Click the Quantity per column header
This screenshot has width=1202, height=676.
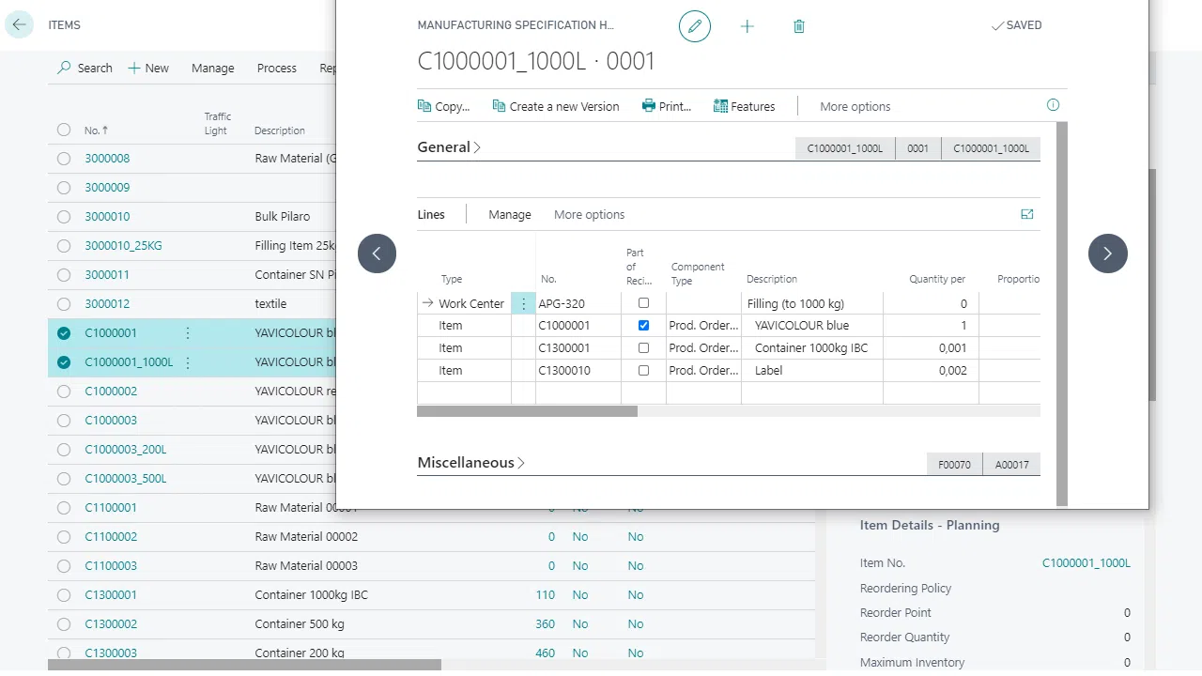click(937, 279)
